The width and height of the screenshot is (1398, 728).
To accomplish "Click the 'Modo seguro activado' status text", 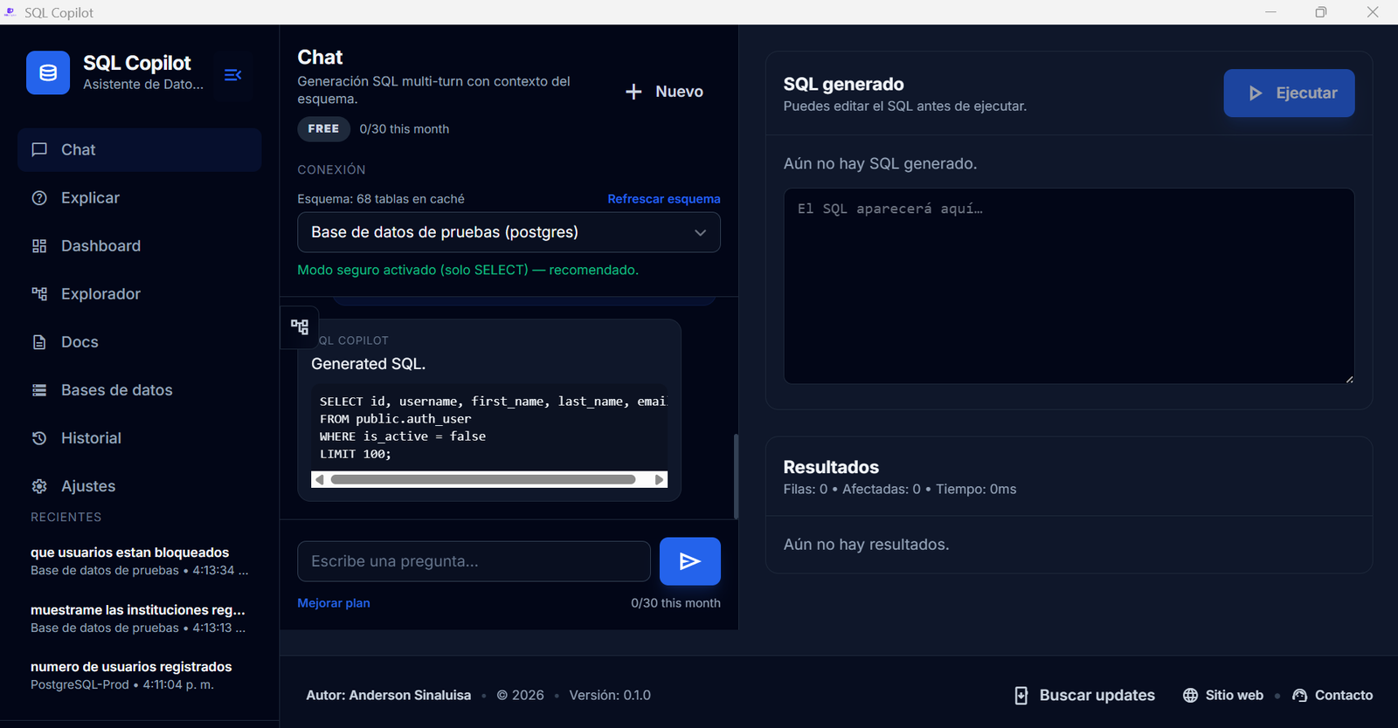I will [x=467, y=270].
